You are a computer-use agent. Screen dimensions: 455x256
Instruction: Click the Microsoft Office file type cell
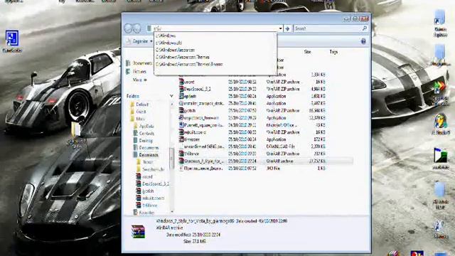click(x=282, y=125)
